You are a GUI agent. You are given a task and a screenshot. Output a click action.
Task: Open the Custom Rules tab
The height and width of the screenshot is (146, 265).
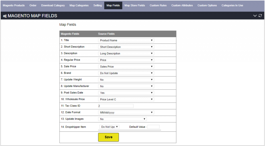coord(158,5)
